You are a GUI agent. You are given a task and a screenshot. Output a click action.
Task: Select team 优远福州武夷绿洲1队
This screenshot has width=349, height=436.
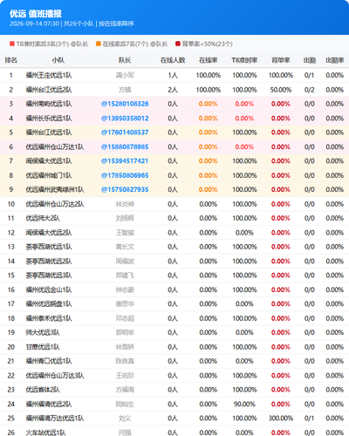click(55, 189)
